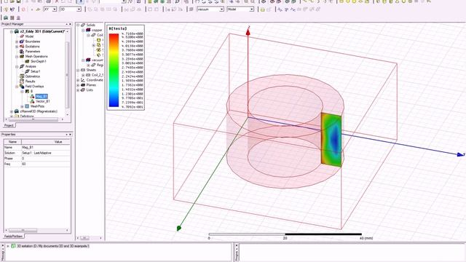This screenshot has width=466, height=262.
Task: Click the Excitations node icon
Action: 22,47
